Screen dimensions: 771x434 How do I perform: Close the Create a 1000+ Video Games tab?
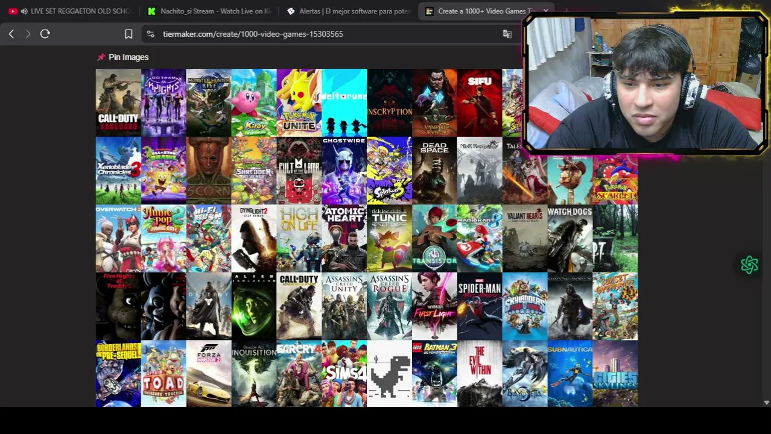(x=545, y=11)
